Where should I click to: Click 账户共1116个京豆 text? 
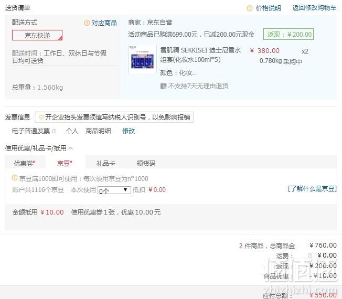coord(38,189)
